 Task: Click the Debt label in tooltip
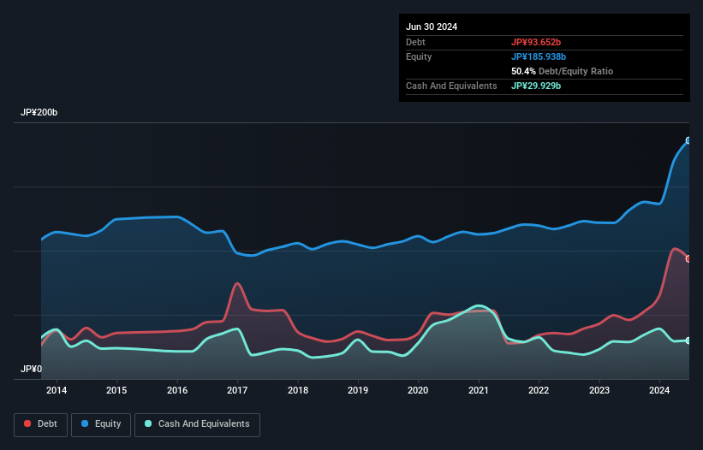(x=415, y=42)
